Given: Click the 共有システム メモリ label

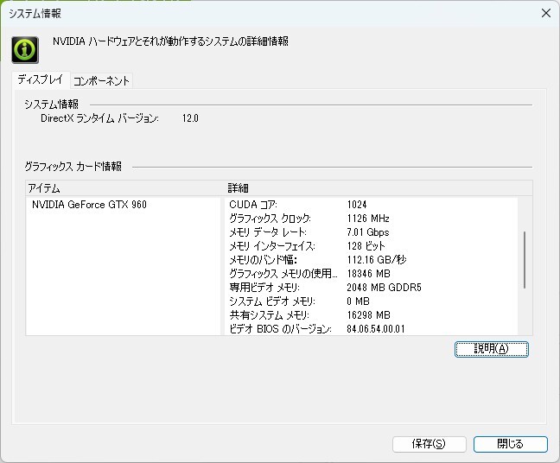Looking at the screenshot, I should click(x=270, y=314).
